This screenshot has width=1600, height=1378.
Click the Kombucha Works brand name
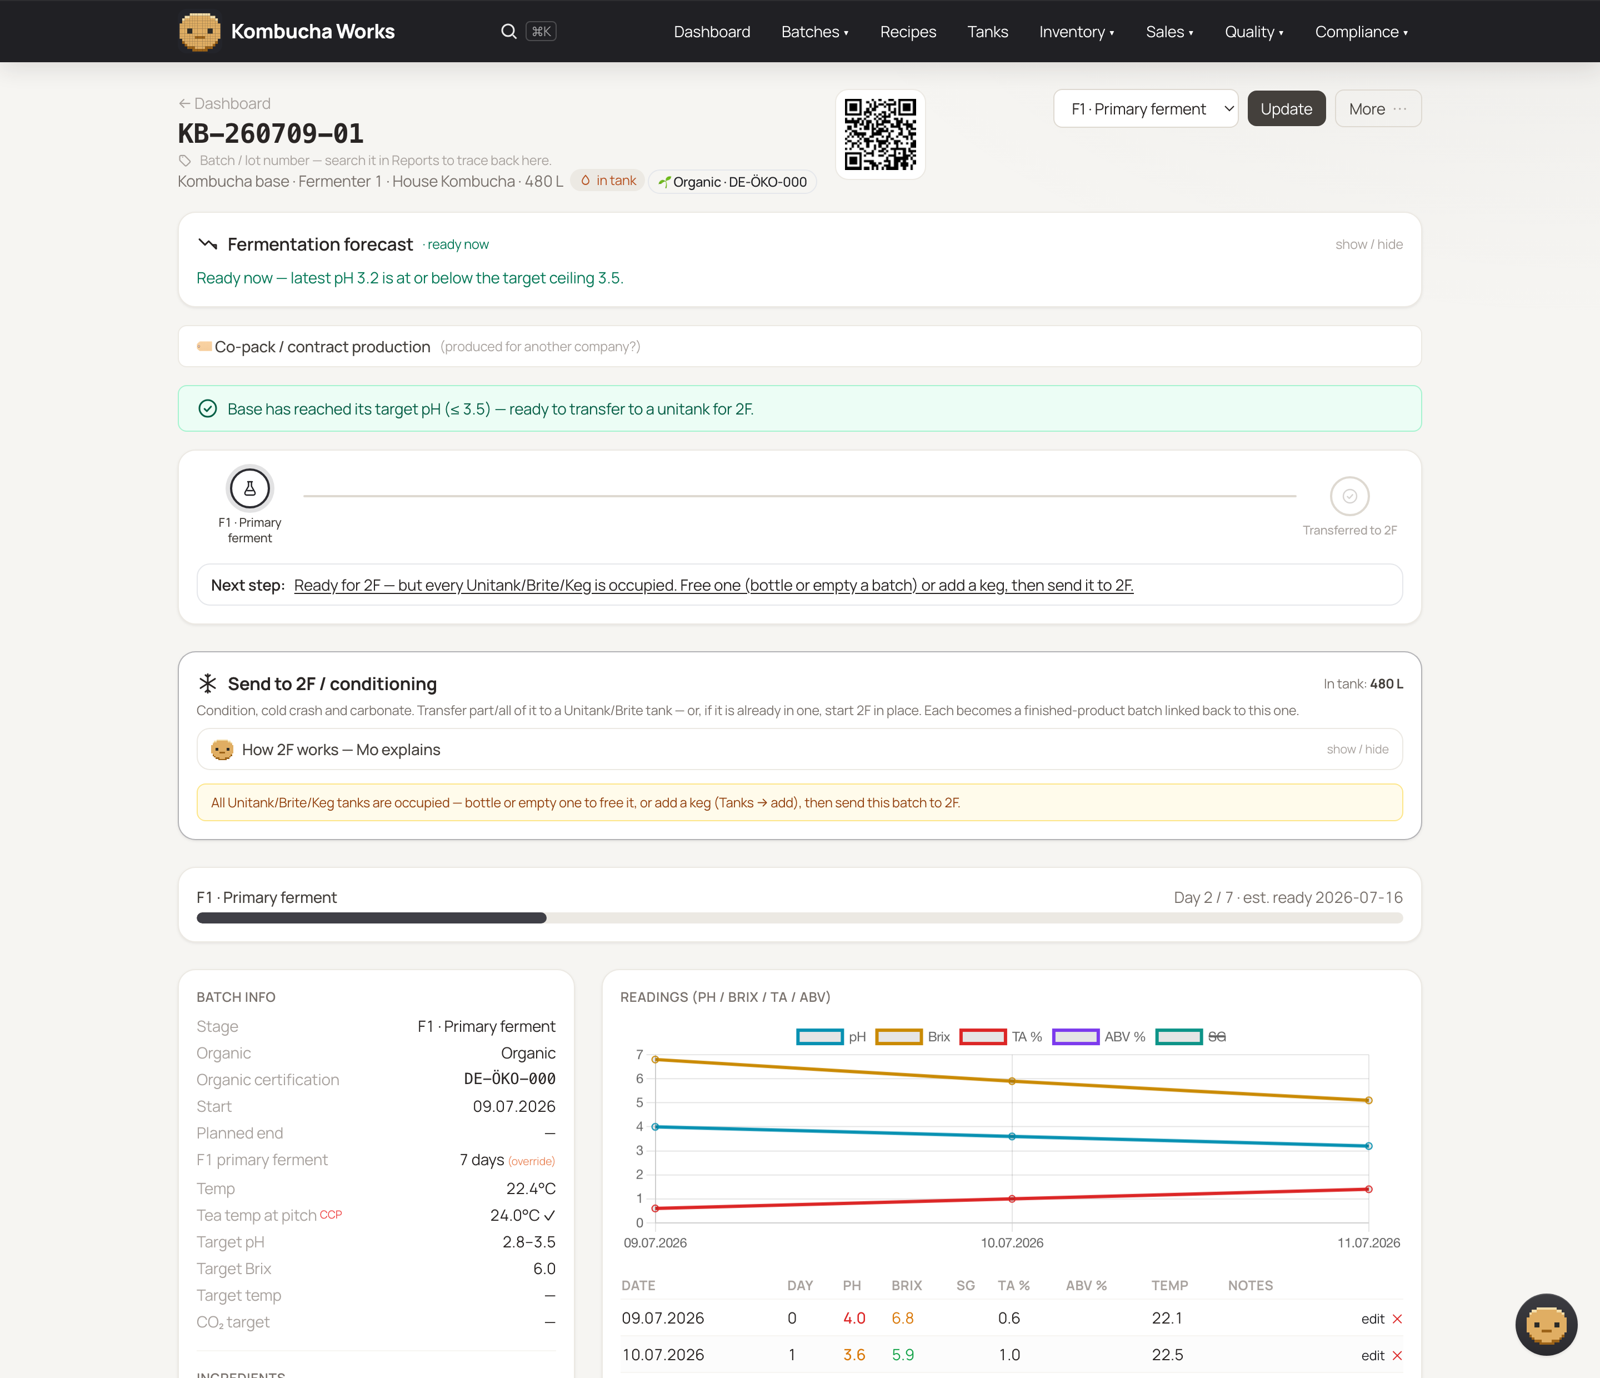point(312,32)
